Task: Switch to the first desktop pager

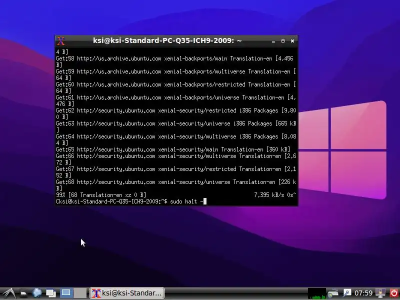Action: pos(66,293)
